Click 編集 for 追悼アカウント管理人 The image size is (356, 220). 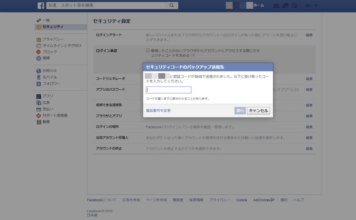(x=309, y=138)
